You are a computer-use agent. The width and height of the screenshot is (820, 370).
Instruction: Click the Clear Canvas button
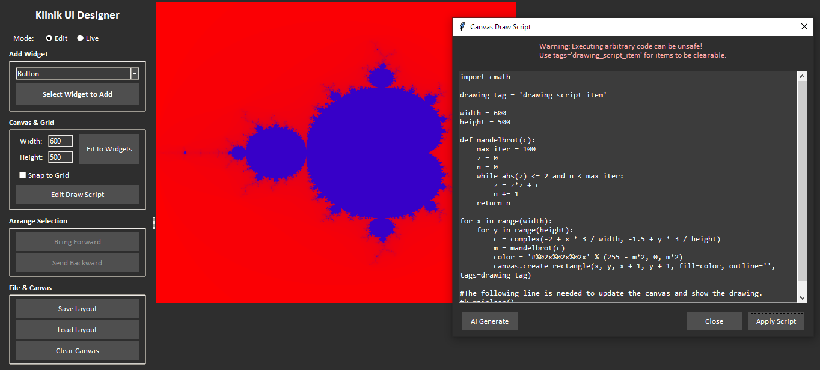[78, 351]
